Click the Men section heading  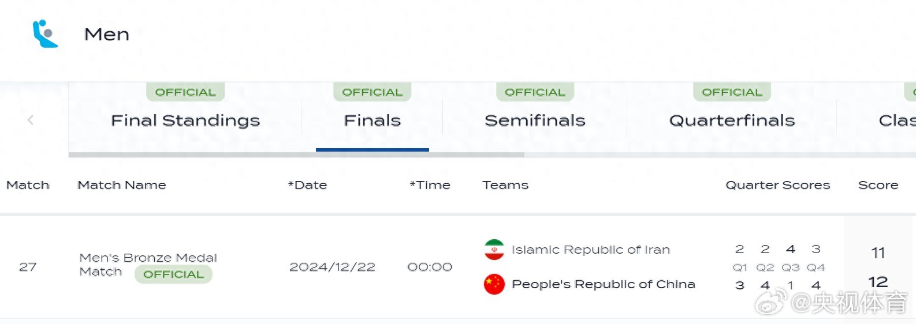click(x=107, y=35)
